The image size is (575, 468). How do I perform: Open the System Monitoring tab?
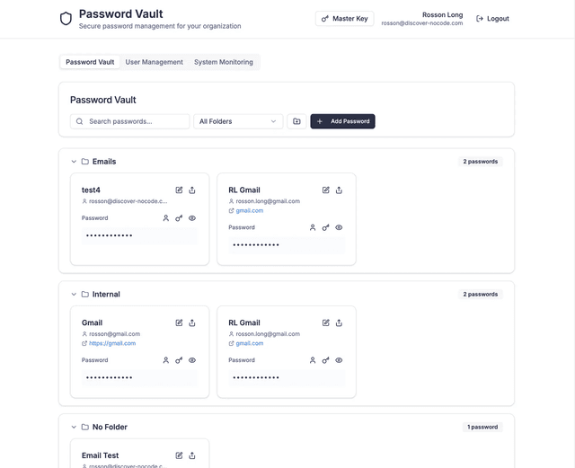(x=224, y=62)
